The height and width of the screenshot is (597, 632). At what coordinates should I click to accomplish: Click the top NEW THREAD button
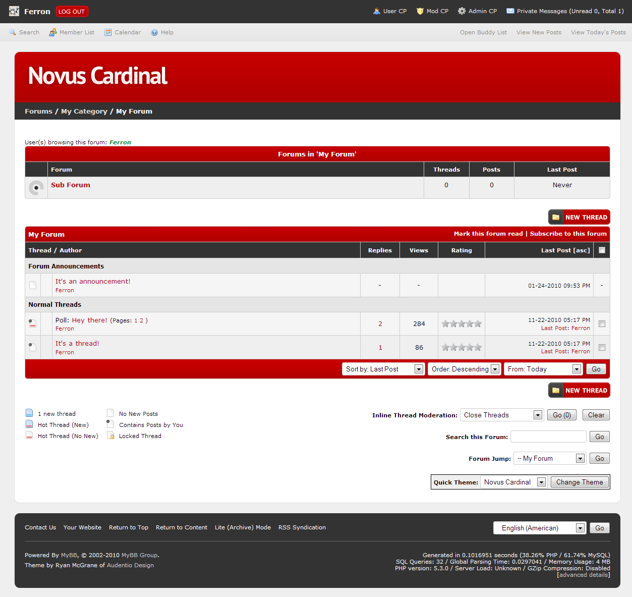coord(579,218)
